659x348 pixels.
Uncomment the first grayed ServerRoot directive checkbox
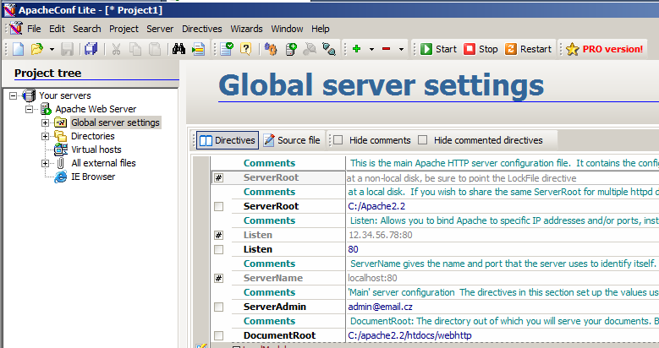point(218,178)
